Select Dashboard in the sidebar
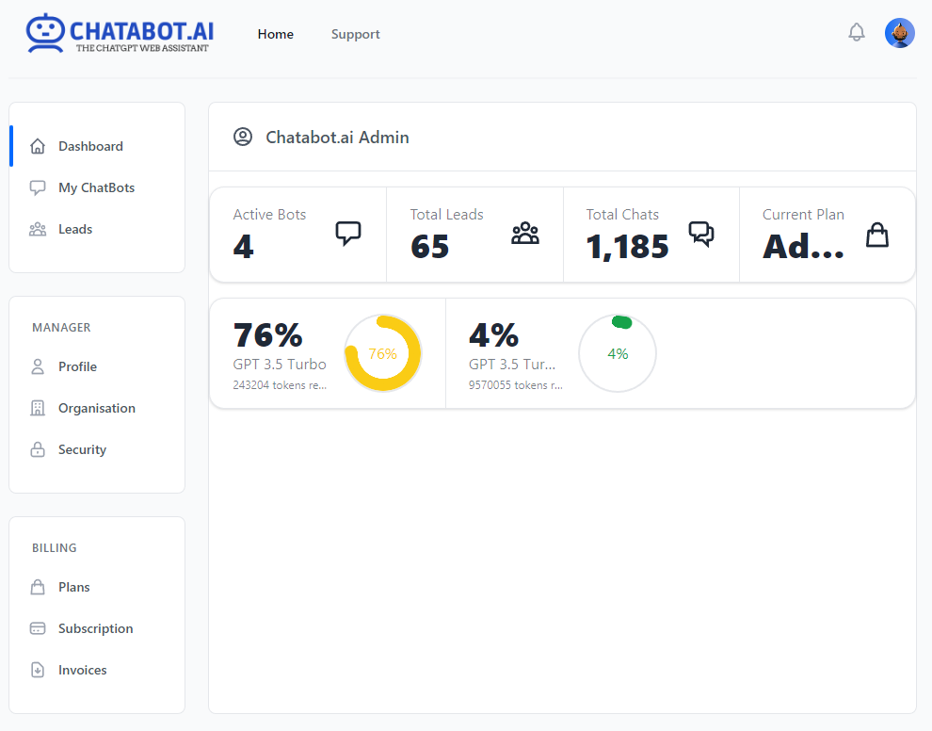Screen dimensions: 932x731 point(90,146)
